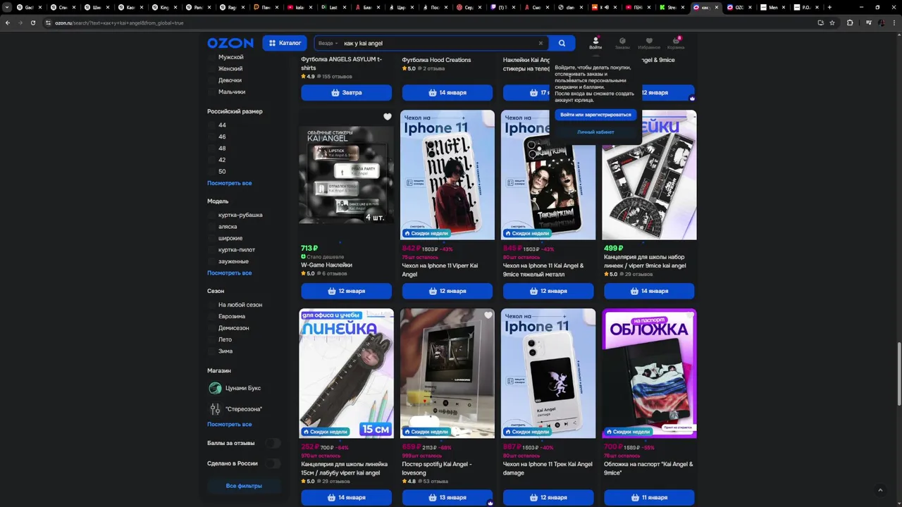Expand all stores via Посмотреть все under Магазин
The width and height of the screenshot is (902, 507).
coord(229,425)
